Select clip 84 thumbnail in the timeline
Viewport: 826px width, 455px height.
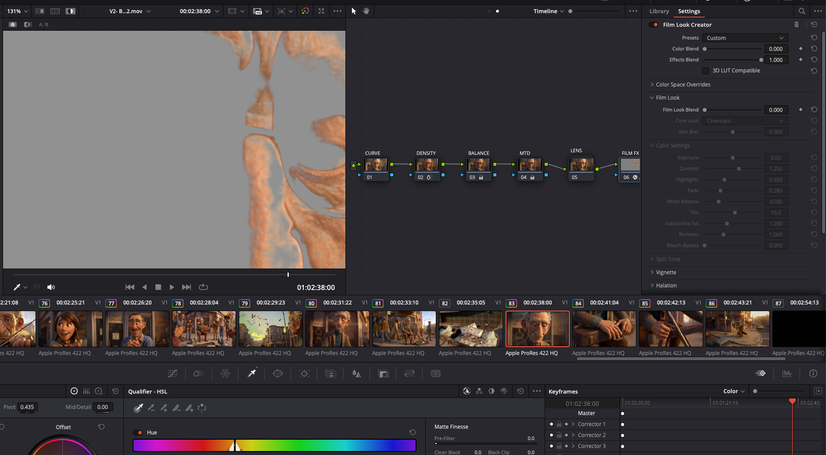pyautogui.click(x=604, y=329)
